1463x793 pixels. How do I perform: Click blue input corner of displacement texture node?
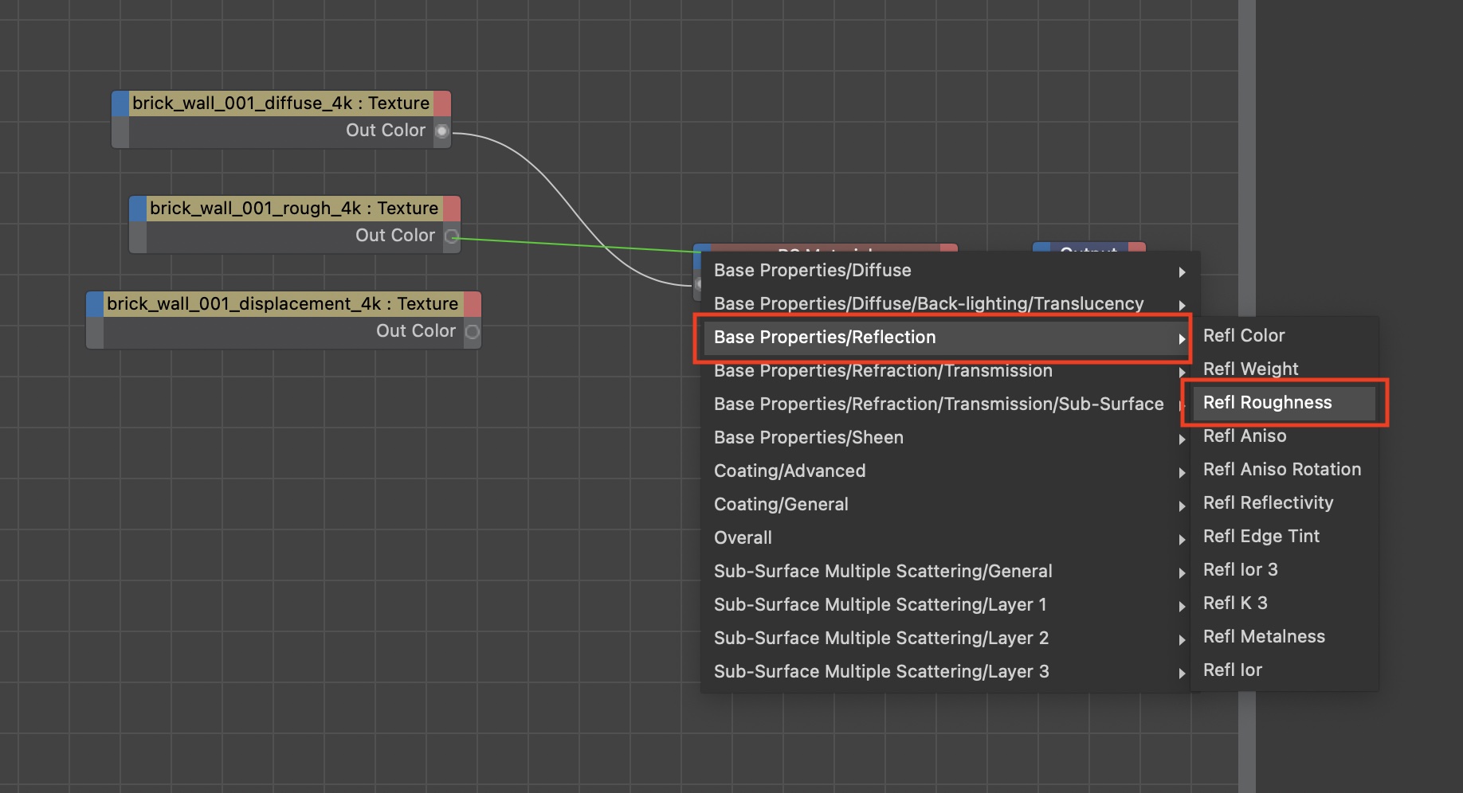coord(95,304)
